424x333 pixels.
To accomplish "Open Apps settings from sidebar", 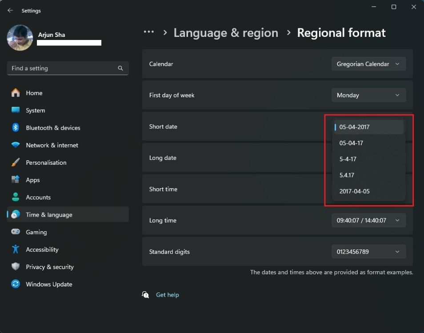I will (x=32, y=180).
